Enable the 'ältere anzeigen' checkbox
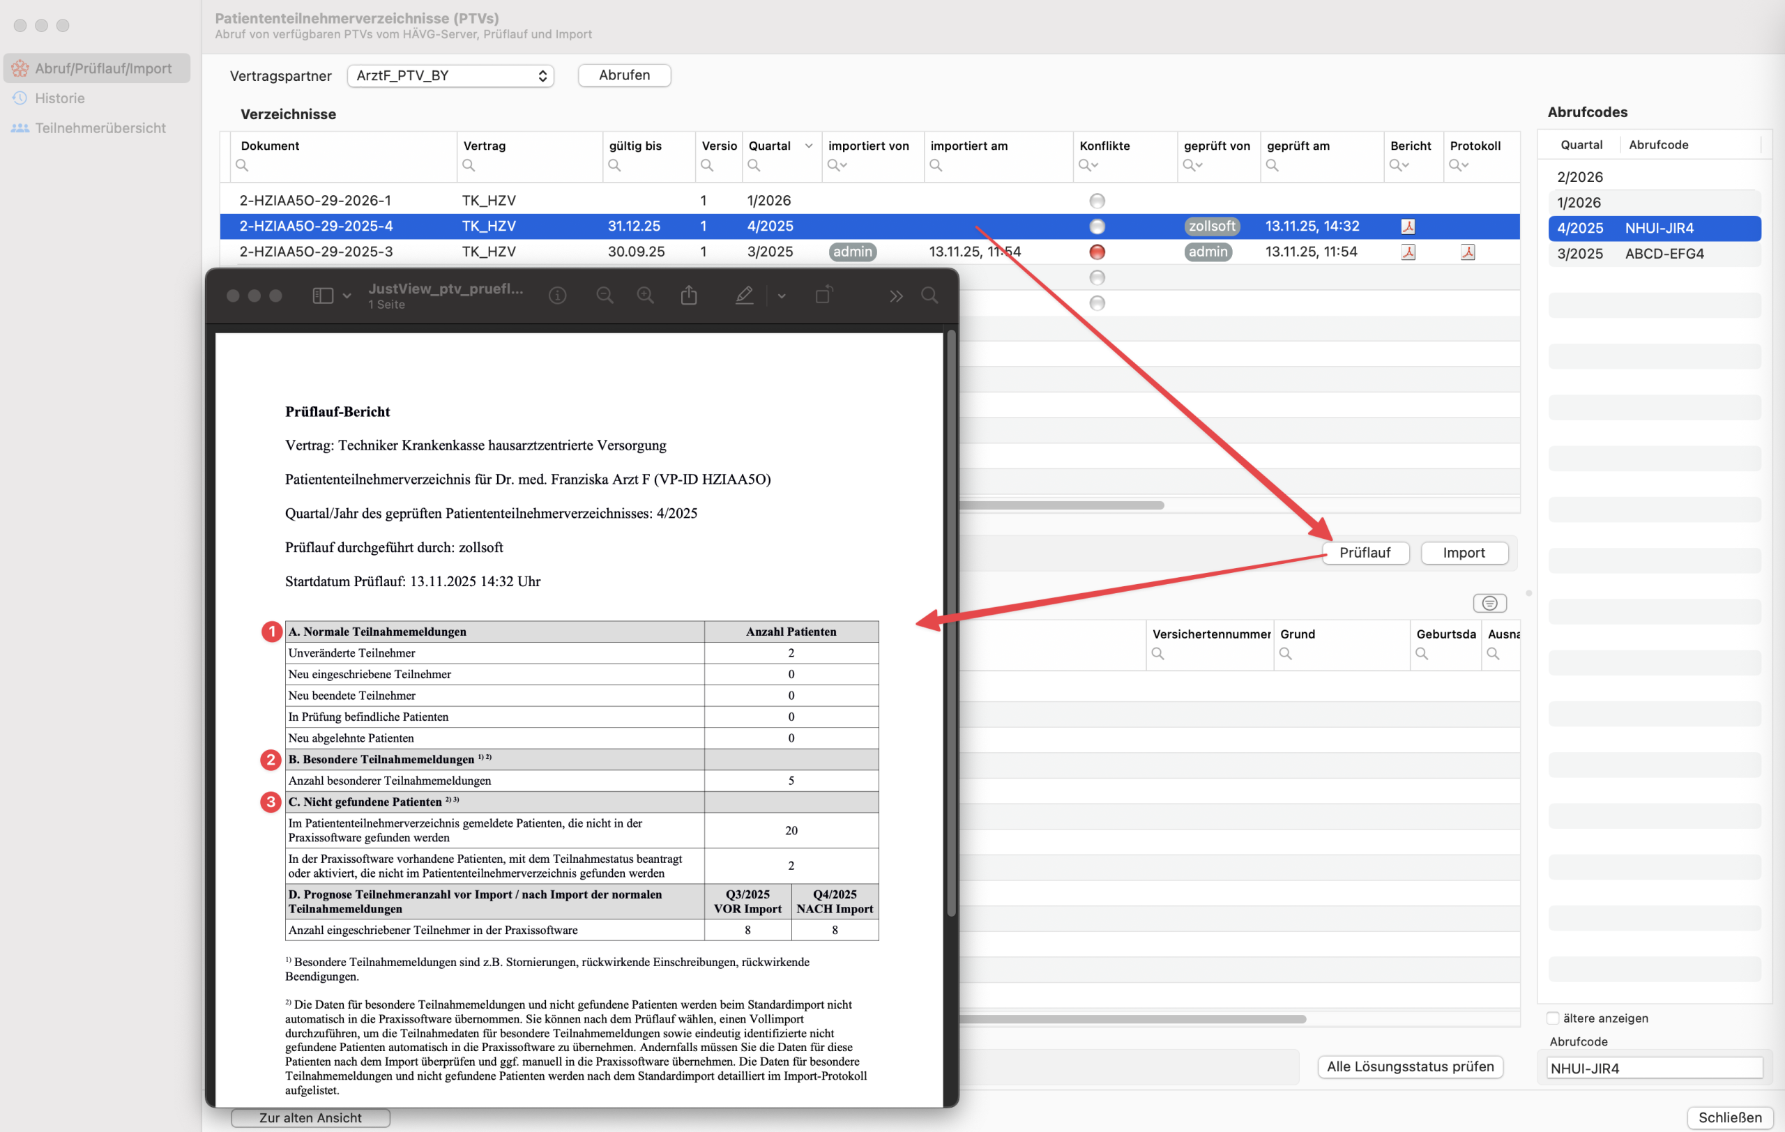The width and height of the screenshot is (1785, 1132). click(1553, 1018)
